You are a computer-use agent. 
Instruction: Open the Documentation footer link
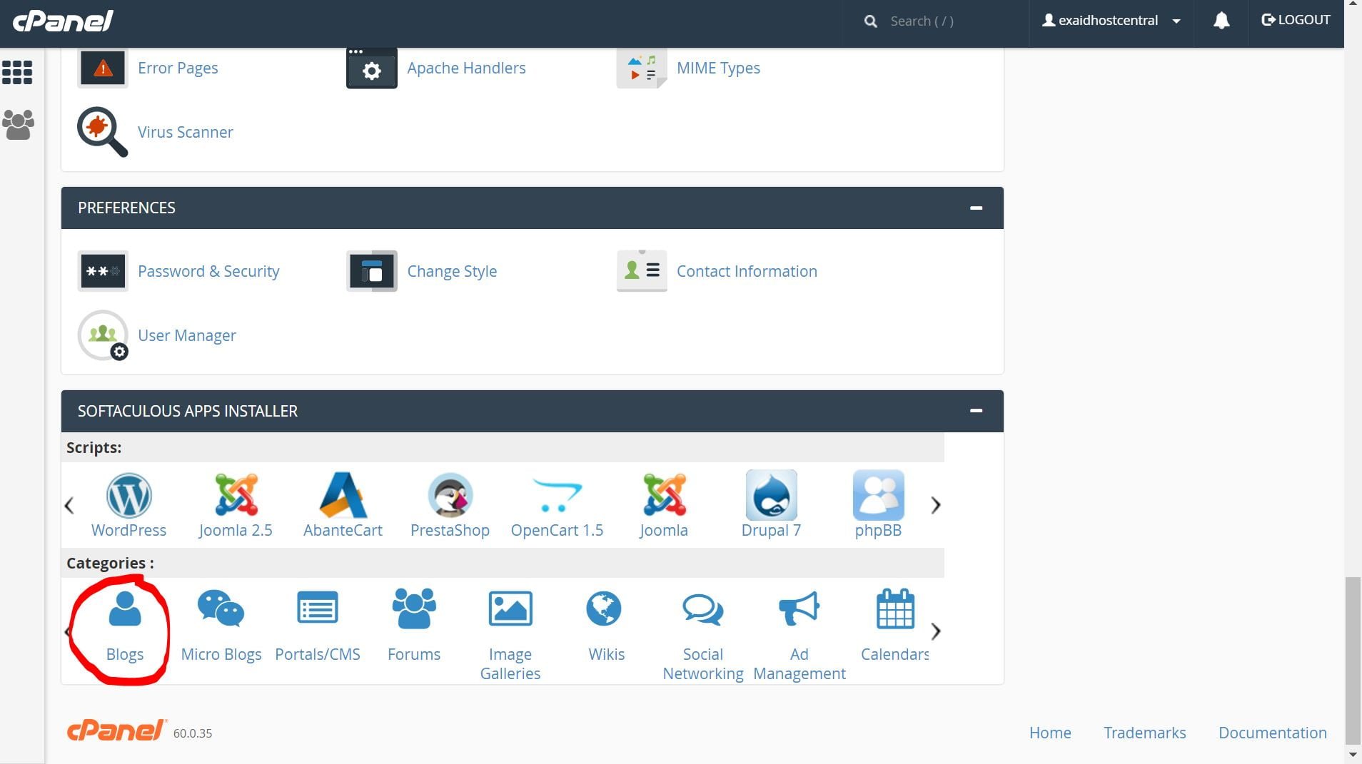(1272, 733)
